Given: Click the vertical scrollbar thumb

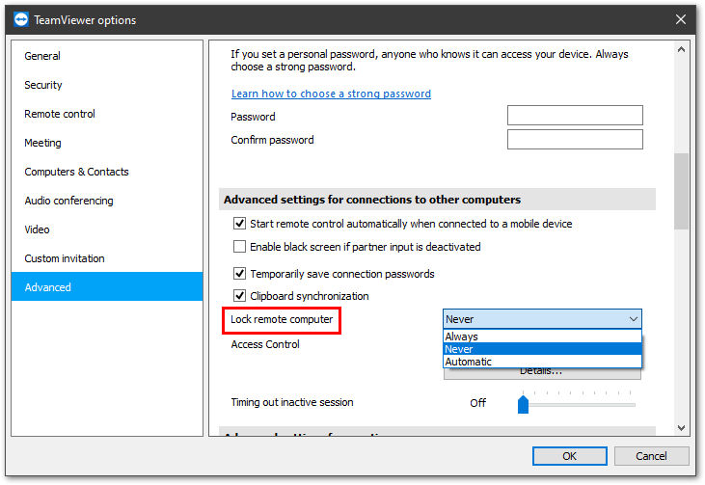Looking at the screenshot, I should 681,192.
